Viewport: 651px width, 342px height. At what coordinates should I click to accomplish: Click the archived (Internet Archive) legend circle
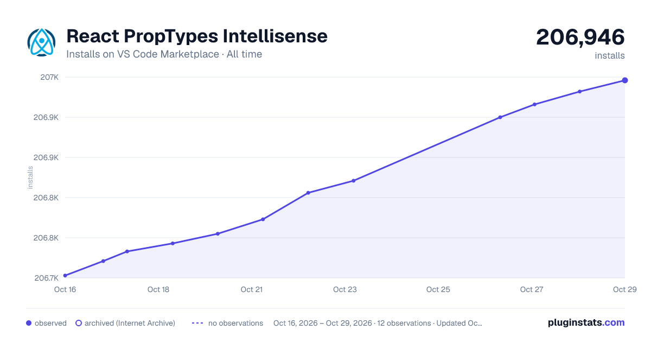point(78,323)
